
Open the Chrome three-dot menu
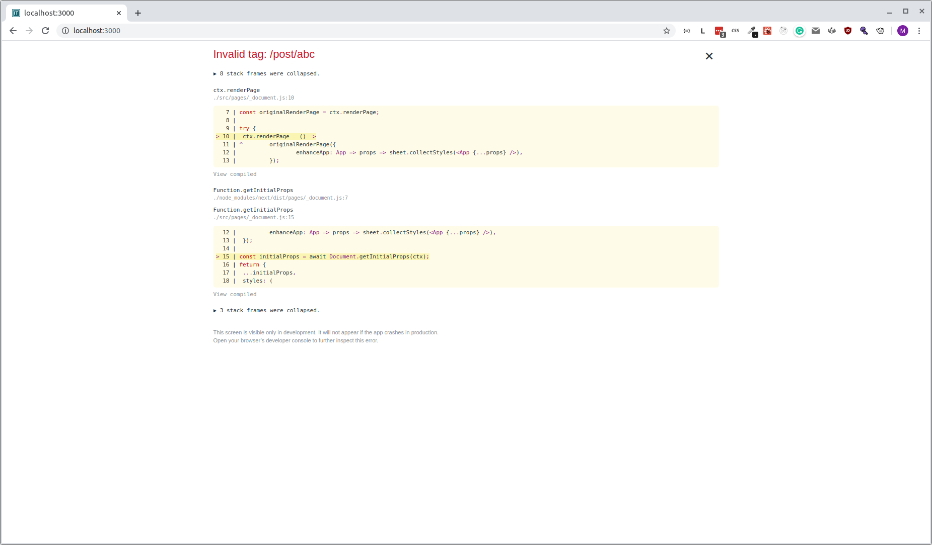click(919, 31)
